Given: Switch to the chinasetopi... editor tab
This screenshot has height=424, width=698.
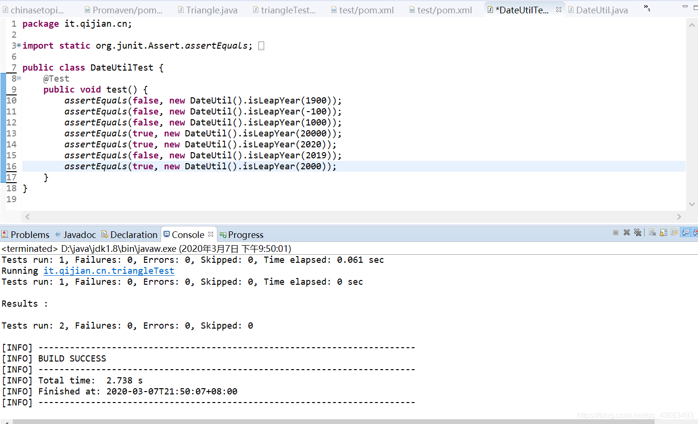Looking at the screenshot, I should (x=33, y=10).
